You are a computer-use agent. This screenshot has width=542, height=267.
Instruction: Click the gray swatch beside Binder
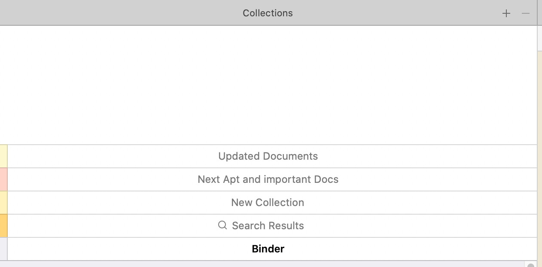3,249
